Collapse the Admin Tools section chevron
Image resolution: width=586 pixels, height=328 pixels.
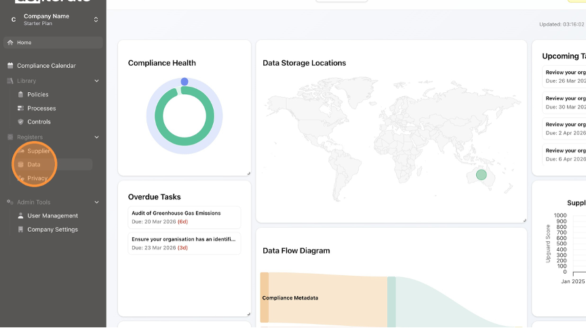(x=96, y=202)
